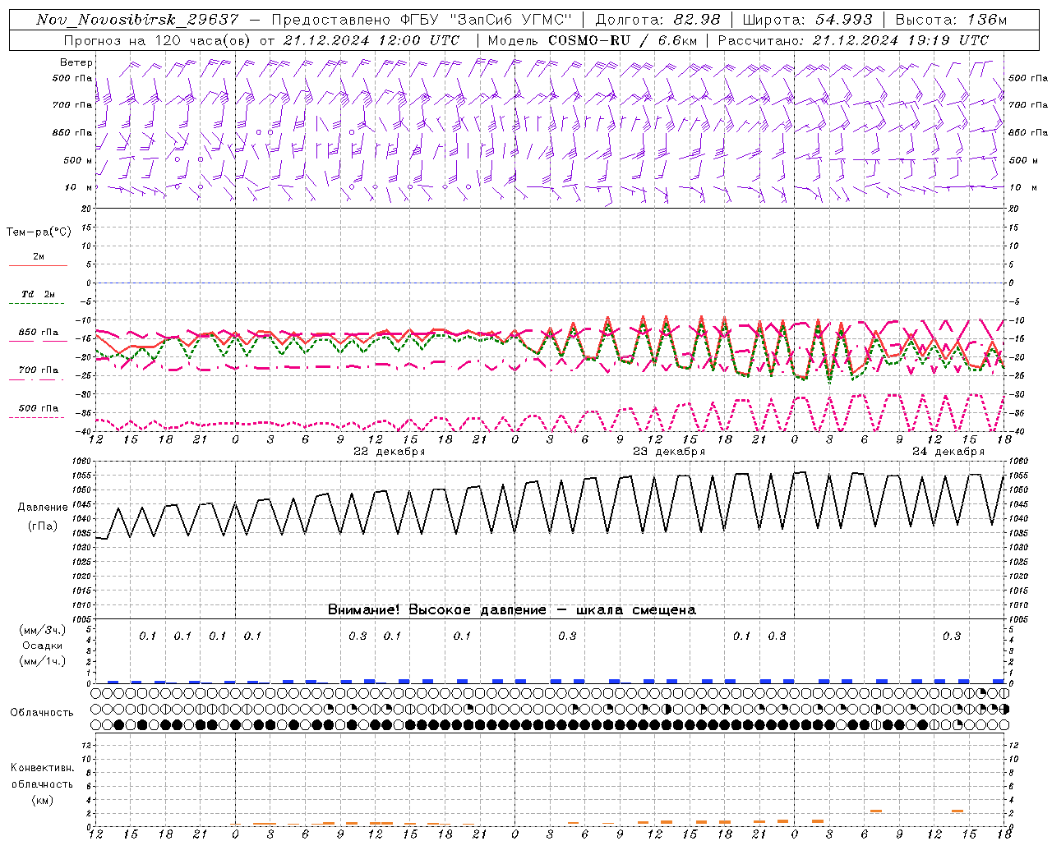Select the "22 декабря" date label
Viewport: 1052px width, 841px height.
point(389,452)
